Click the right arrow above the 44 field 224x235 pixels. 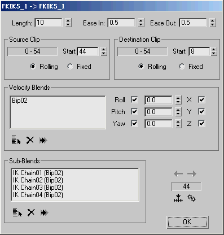pyautogui.click(x=192, y=173)
